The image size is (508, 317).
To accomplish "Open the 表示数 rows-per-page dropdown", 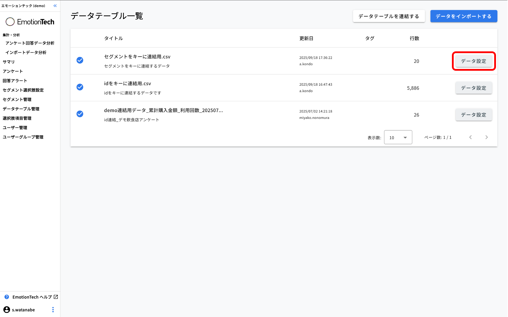I will click(x=398, y=137).
